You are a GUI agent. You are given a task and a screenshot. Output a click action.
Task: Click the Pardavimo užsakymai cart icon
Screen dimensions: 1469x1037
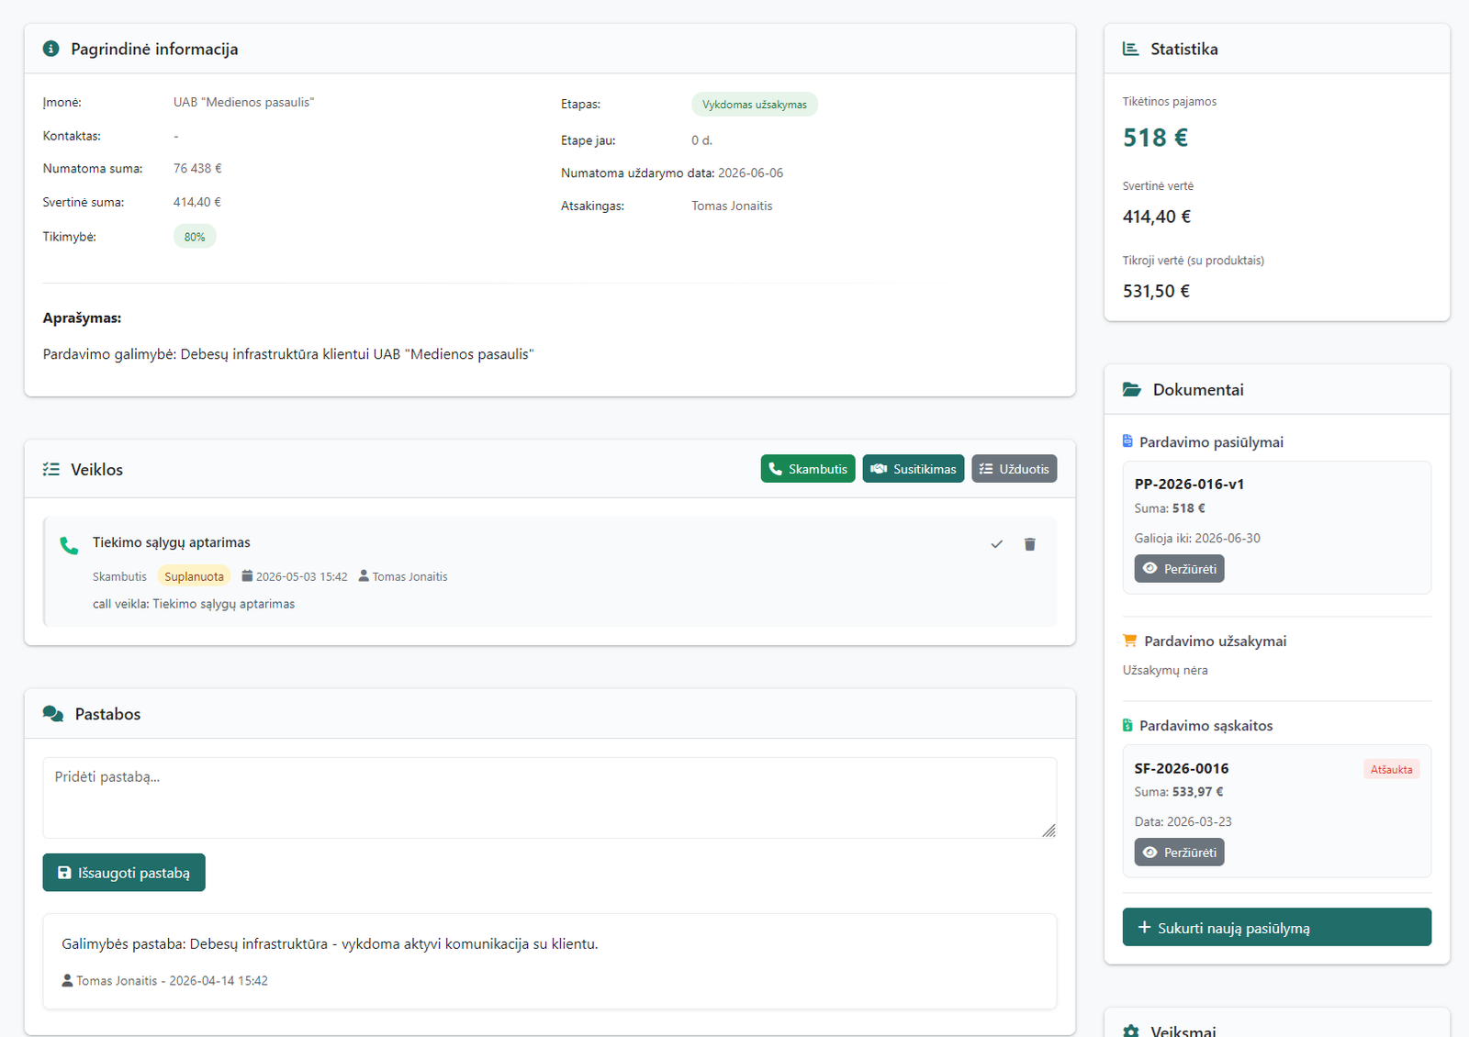(x=1129, y=641)
